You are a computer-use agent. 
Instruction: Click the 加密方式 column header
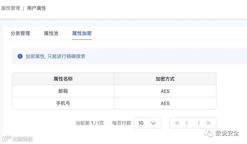point(165,79)
